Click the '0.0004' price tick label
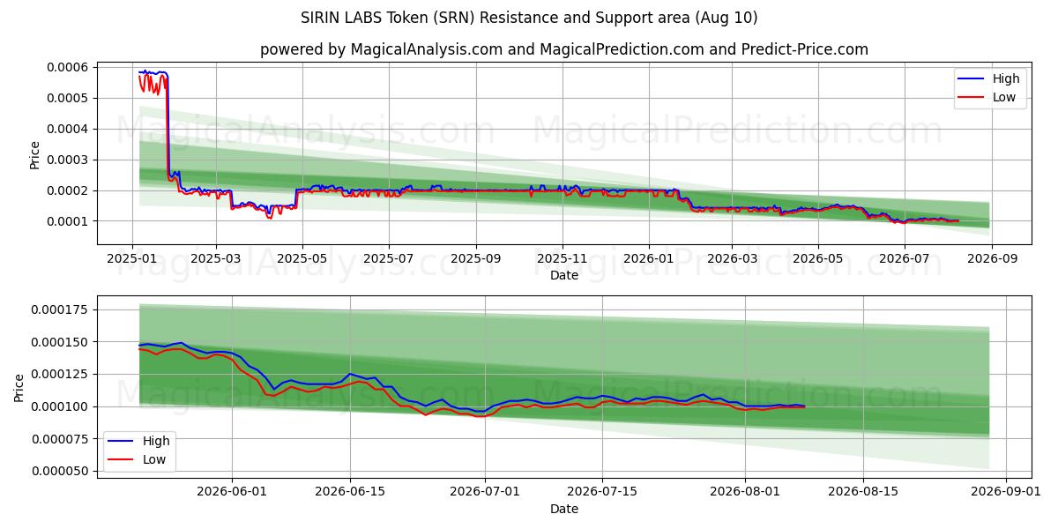The width and height of the screenshot is (1058, 529). [71, 129]
